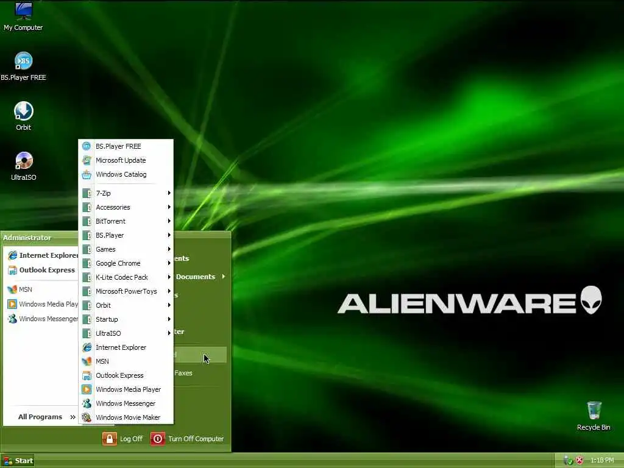This screenshot has height=468, width=624.
Task: Launch Windows Movie Maker from menu
Action: pos(126,417)
